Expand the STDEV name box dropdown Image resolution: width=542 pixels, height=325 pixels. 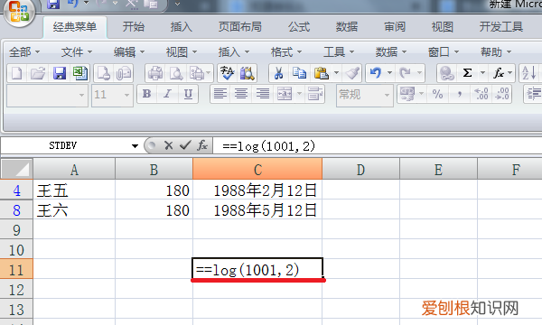click(135, 145)
